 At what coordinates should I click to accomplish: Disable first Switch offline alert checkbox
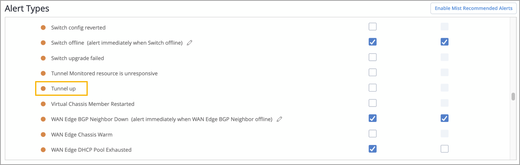pos(372,42)
